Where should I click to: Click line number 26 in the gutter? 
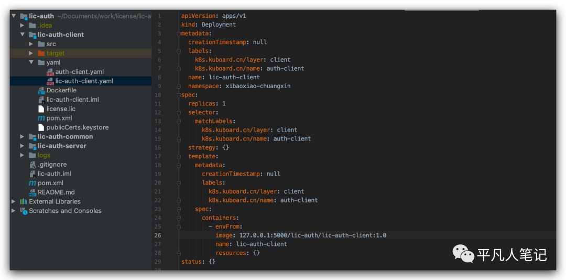tap(158, 235)
